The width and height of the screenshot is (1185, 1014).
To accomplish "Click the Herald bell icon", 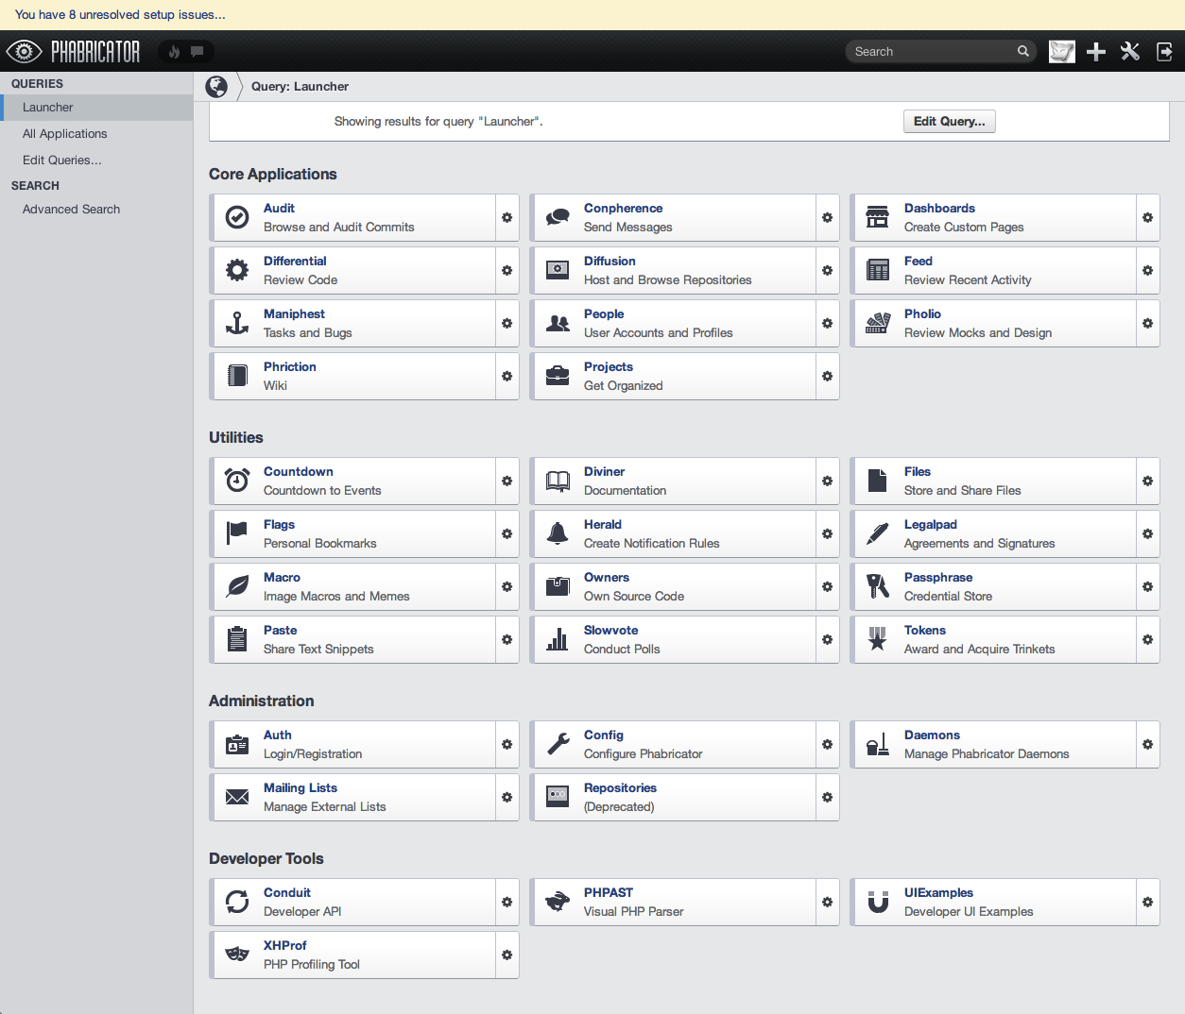I will click(558, 534).
